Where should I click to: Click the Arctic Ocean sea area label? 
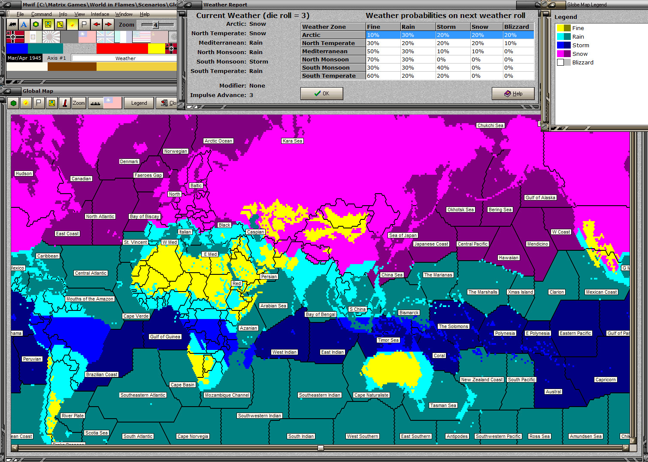[x=218, y=141]
